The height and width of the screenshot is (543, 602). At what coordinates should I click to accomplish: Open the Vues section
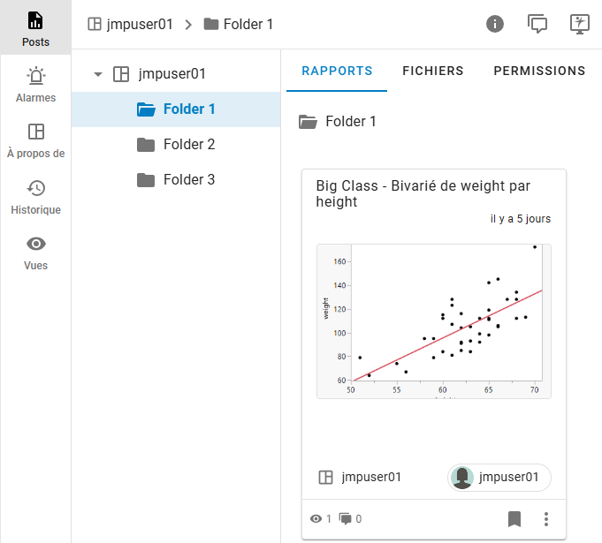(x=35, y=253)
